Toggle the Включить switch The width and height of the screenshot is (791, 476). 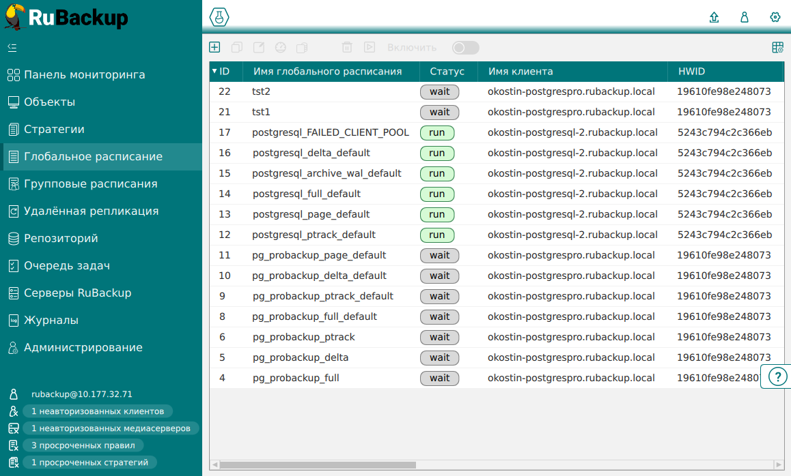coord(465,48)
